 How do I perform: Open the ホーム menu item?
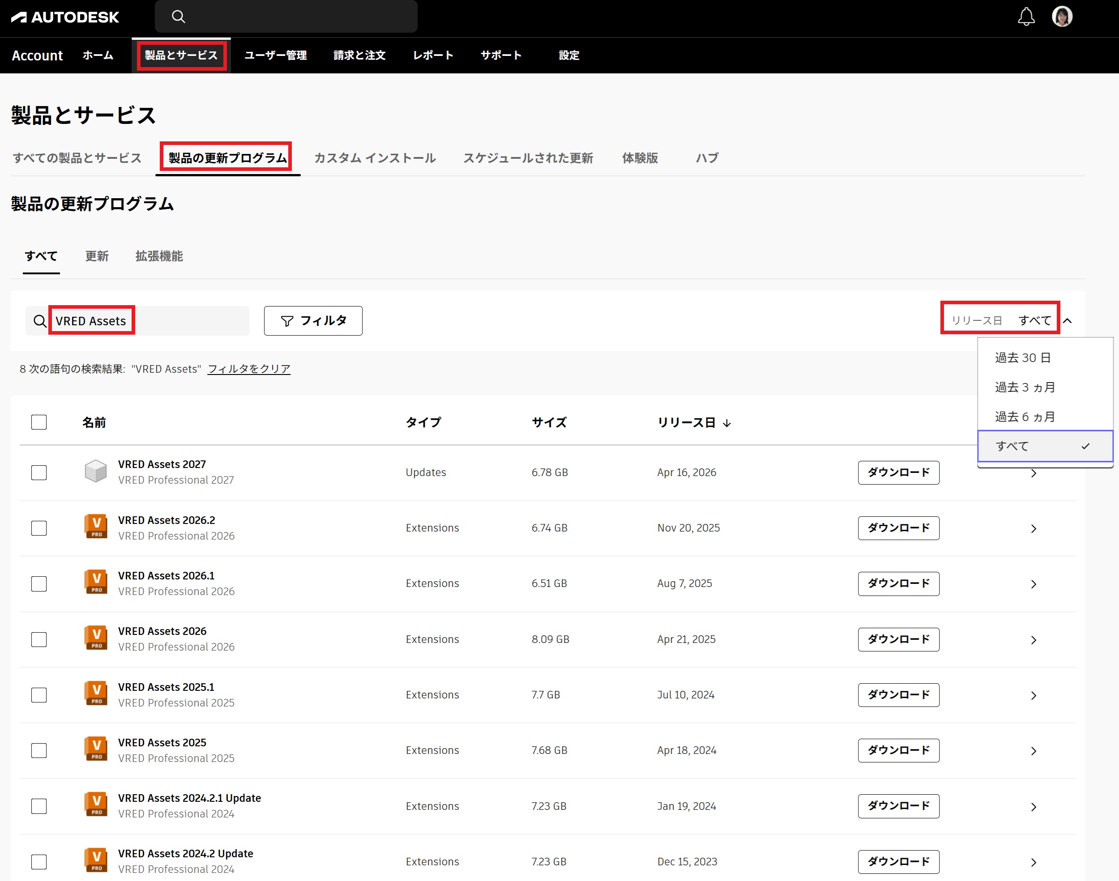[98, 55]
